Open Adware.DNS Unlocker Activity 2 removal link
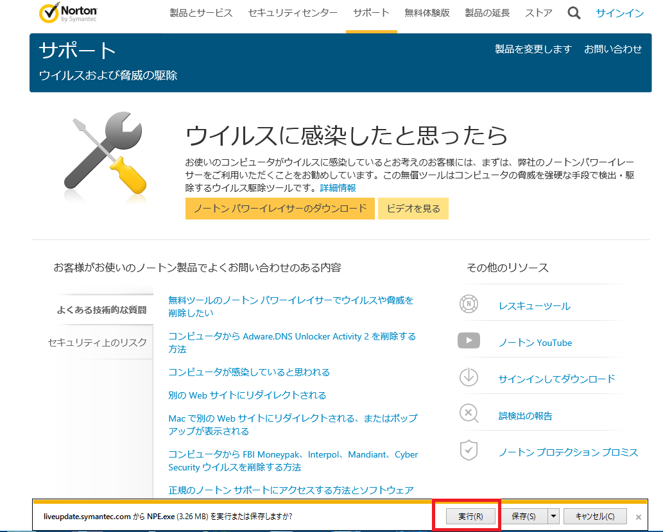663x532 pixels. [x=292, y=343]
